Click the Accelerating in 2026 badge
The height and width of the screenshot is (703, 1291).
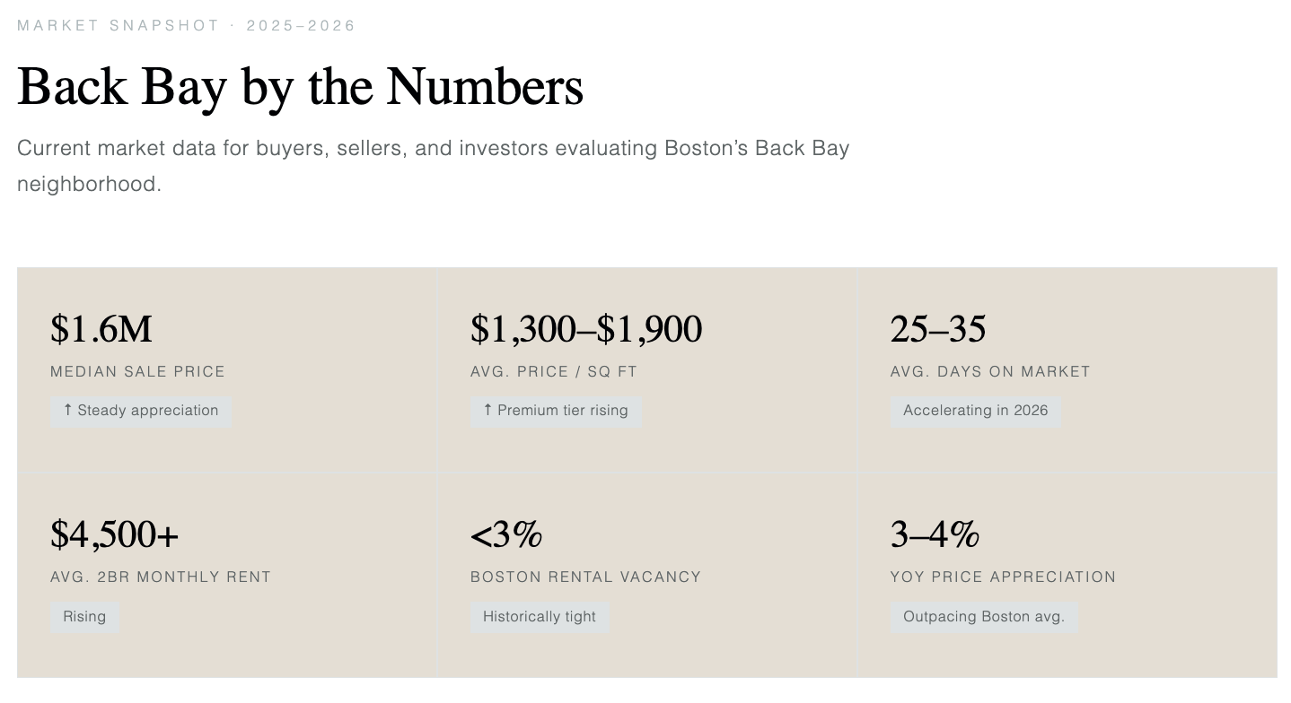point(975,412)
